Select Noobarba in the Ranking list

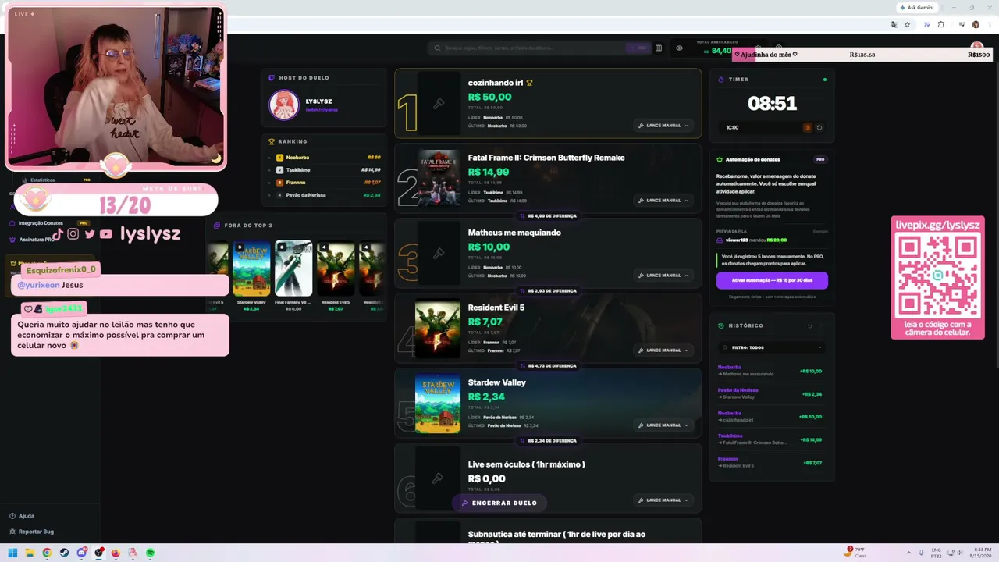click(325, 158)
